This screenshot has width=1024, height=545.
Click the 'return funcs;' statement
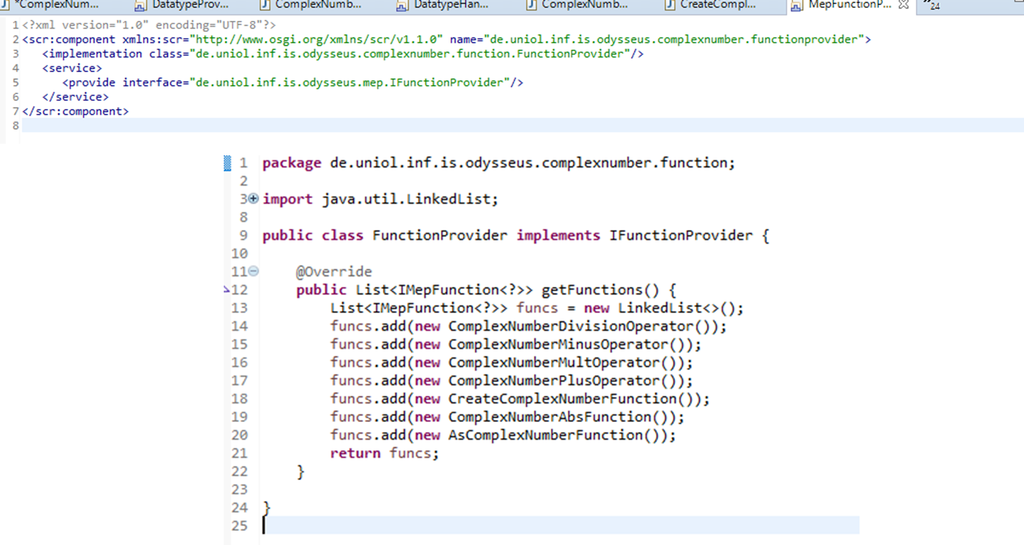pyautogui.click(x=384, y=453)
